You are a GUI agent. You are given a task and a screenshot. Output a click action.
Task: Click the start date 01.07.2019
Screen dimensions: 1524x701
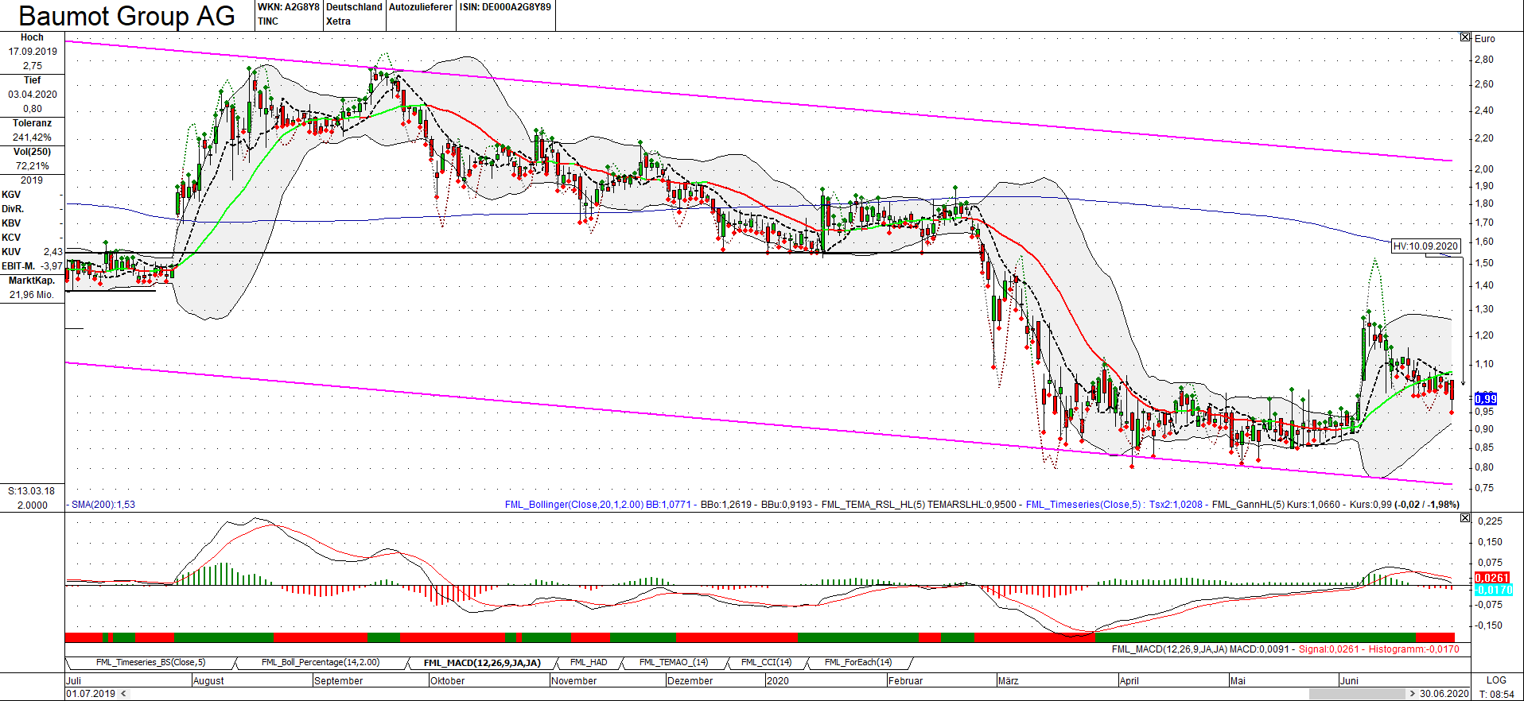coord(91,694)
